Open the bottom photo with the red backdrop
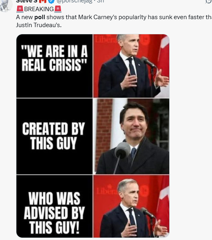Viewport: 212px width, 240px height. point(131,207)
